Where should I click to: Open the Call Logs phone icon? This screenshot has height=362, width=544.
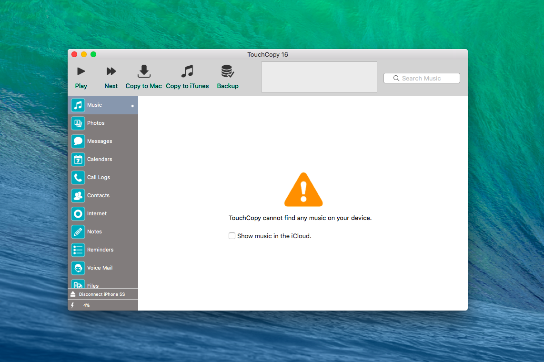78,178
